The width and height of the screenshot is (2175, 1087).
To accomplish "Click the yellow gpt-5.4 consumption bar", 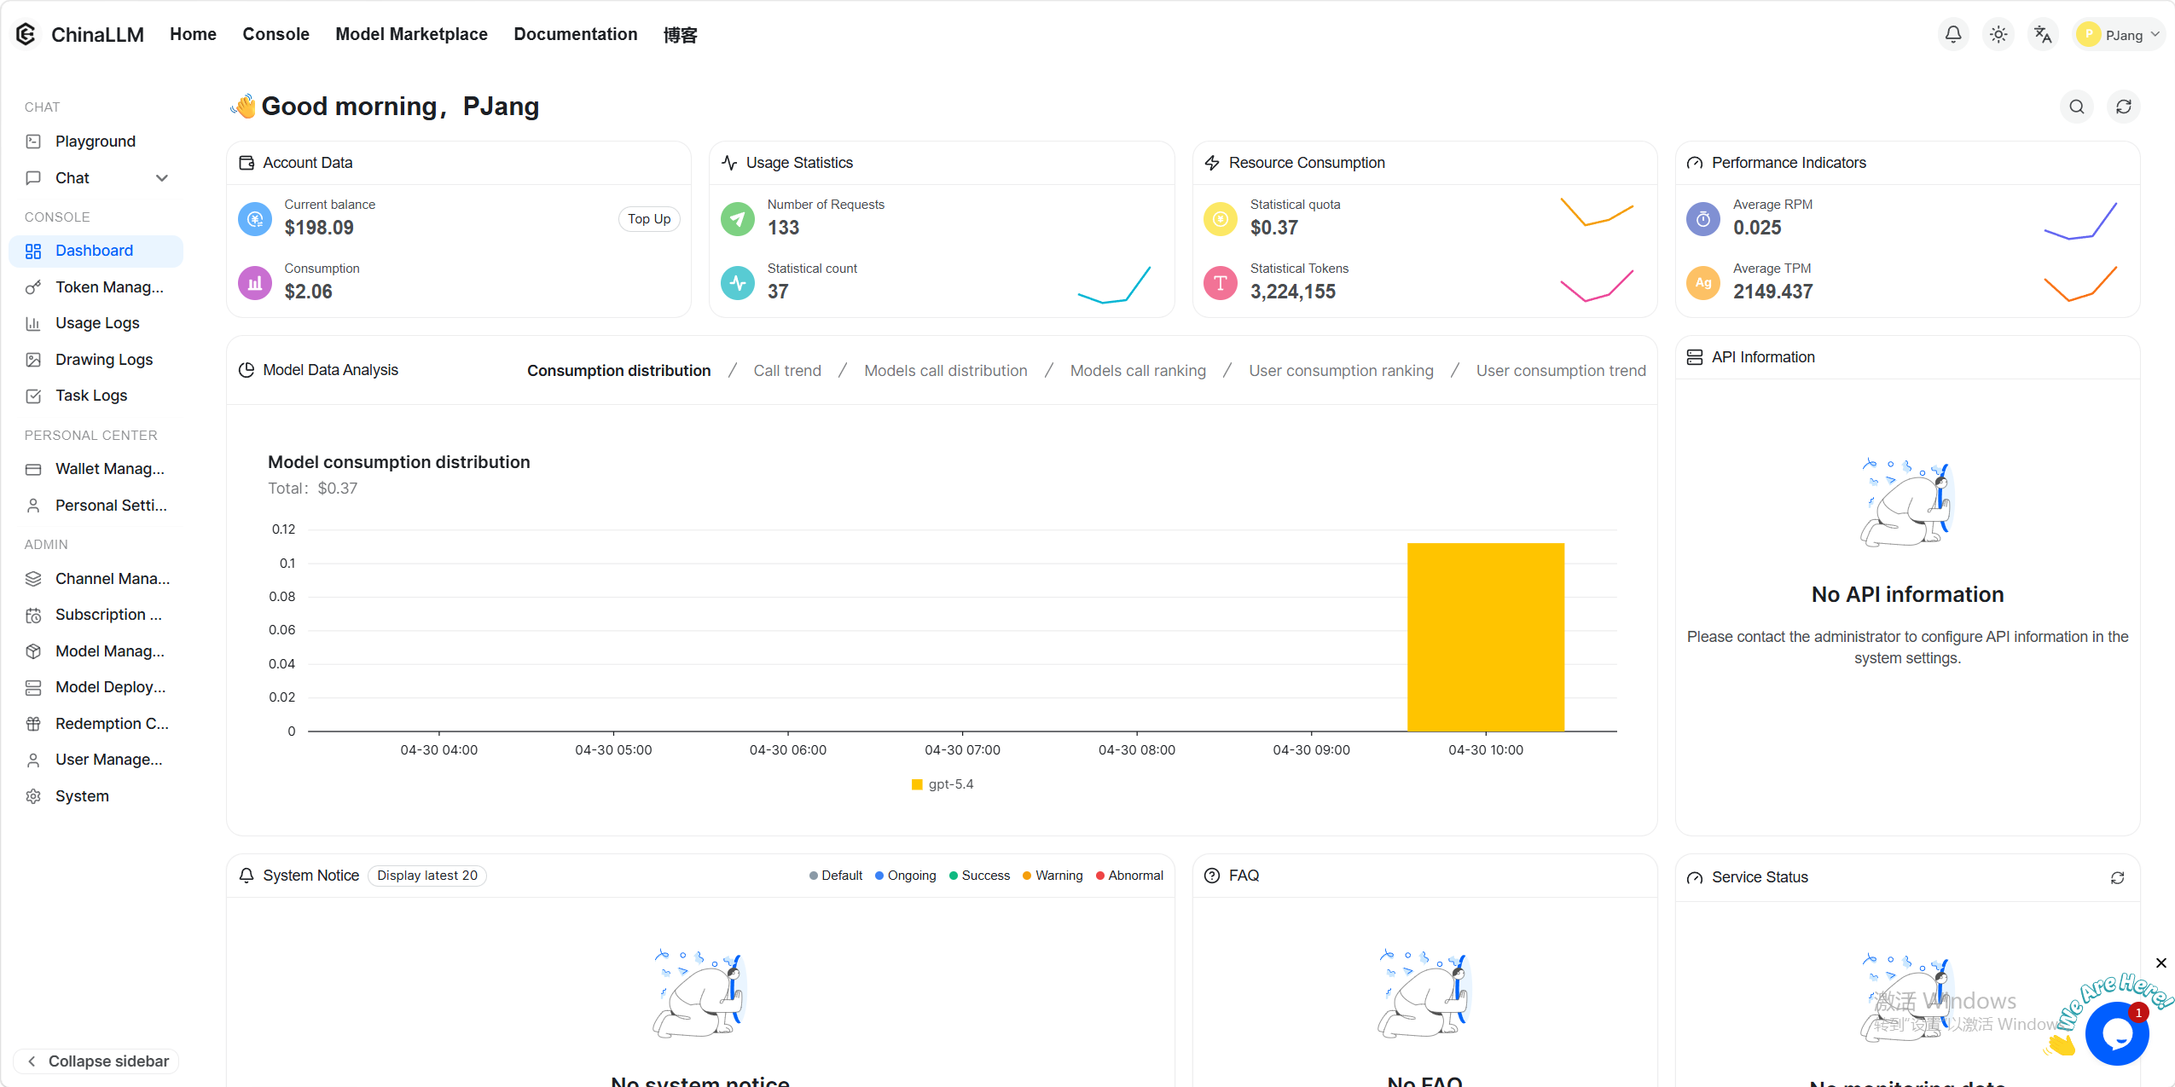I will (x=1485, y=636).
